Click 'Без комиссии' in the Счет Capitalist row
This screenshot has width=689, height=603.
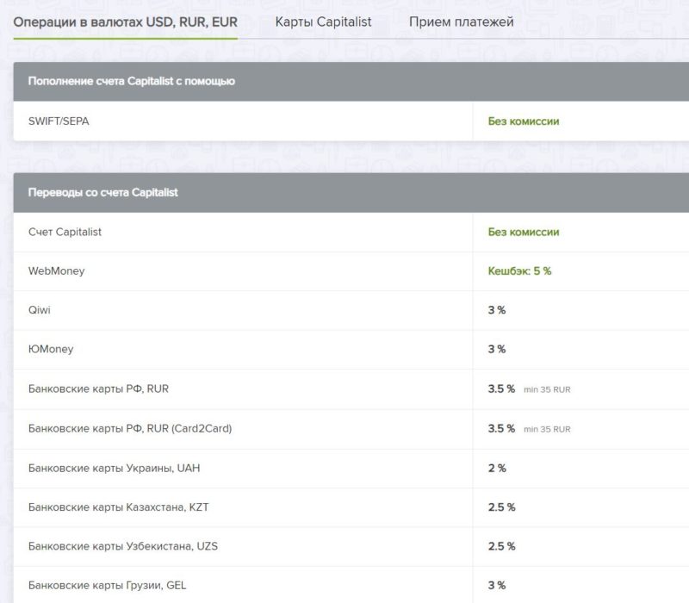(524, 232)
